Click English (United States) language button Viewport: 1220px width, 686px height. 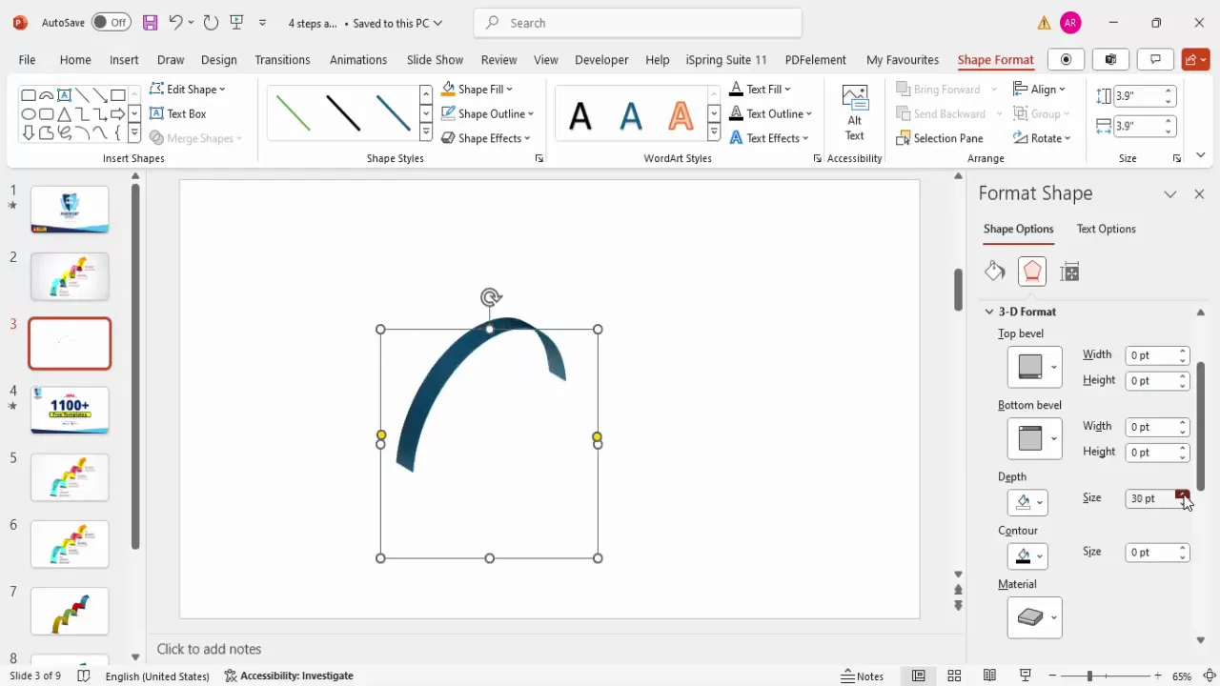pyautogui.click(x=157, y=676)
